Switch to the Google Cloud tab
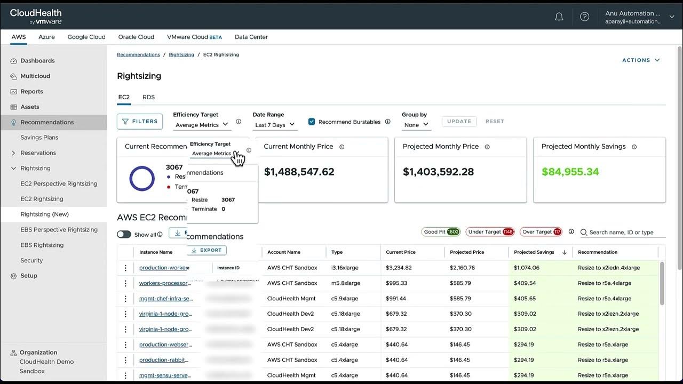The image size is (683, 384). coord(86,37)
